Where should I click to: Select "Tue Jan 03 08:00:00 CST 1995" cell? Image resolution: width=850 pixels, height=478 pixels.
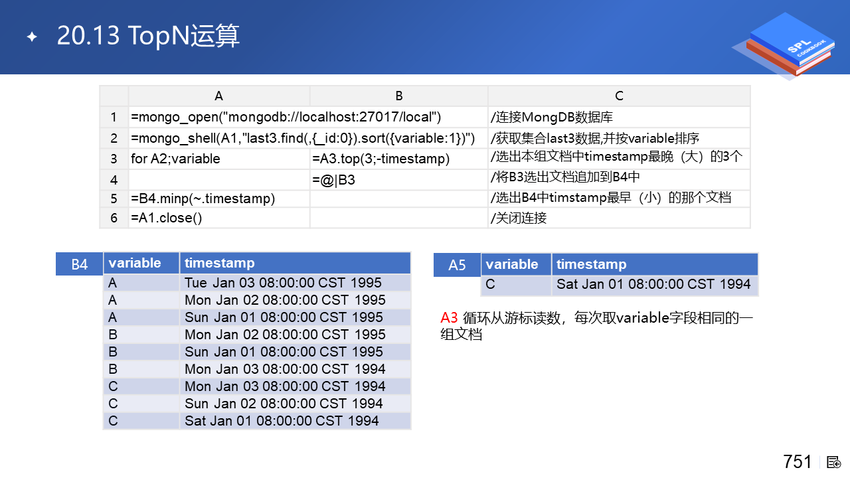[296, 282]
